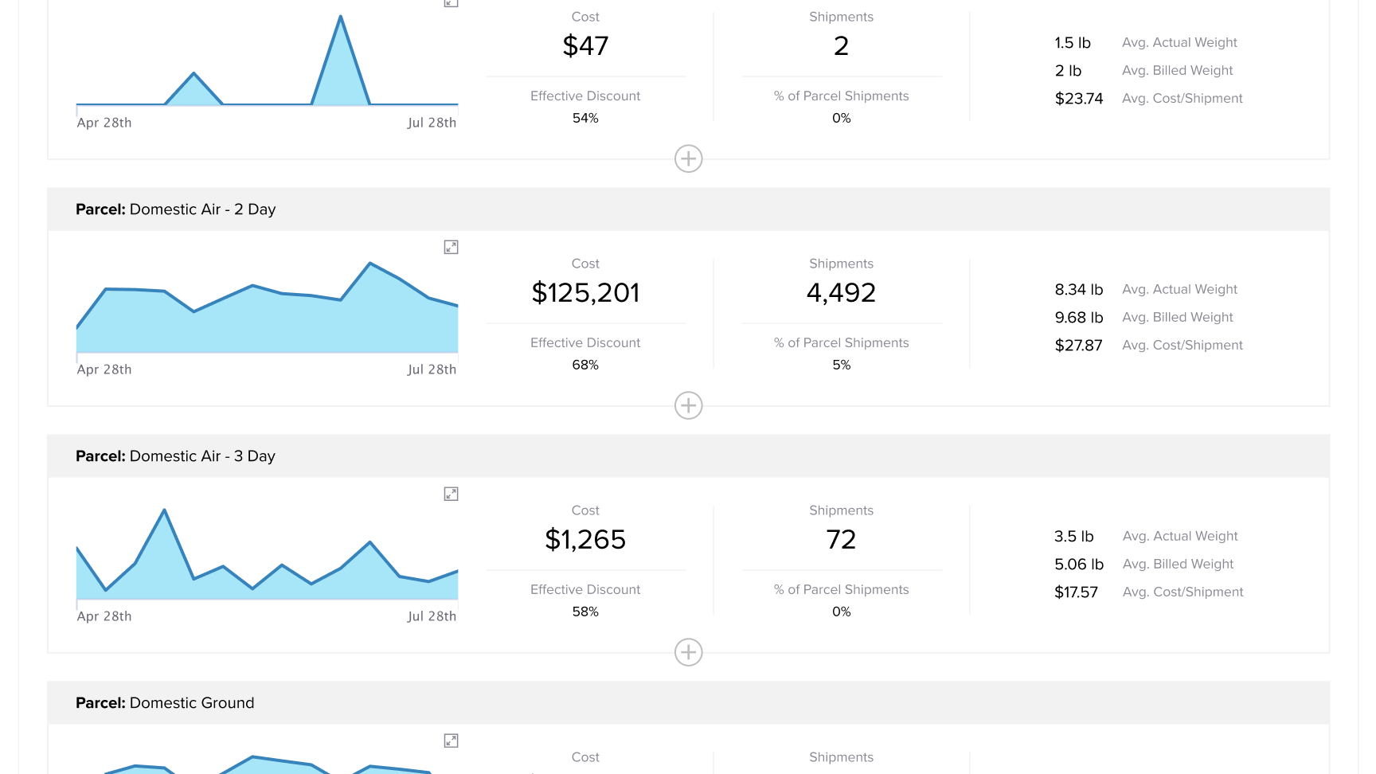Expand the Domestic Ground chart fullscreen
The image size is (1376, 774).
click(x=451, y=741)
